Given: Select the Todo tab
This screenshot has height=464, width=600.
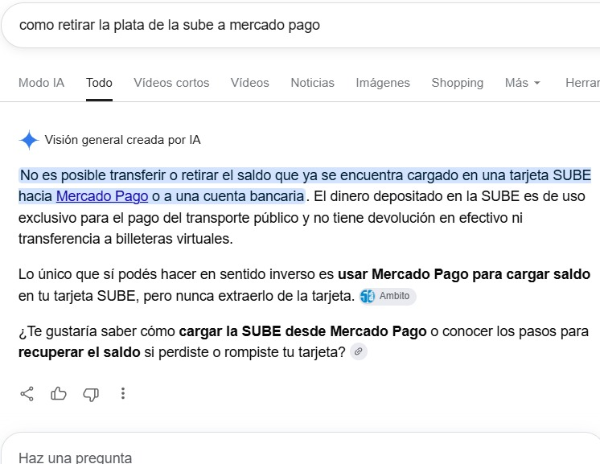Looking at the screenshot, I should tap(99, 83).
